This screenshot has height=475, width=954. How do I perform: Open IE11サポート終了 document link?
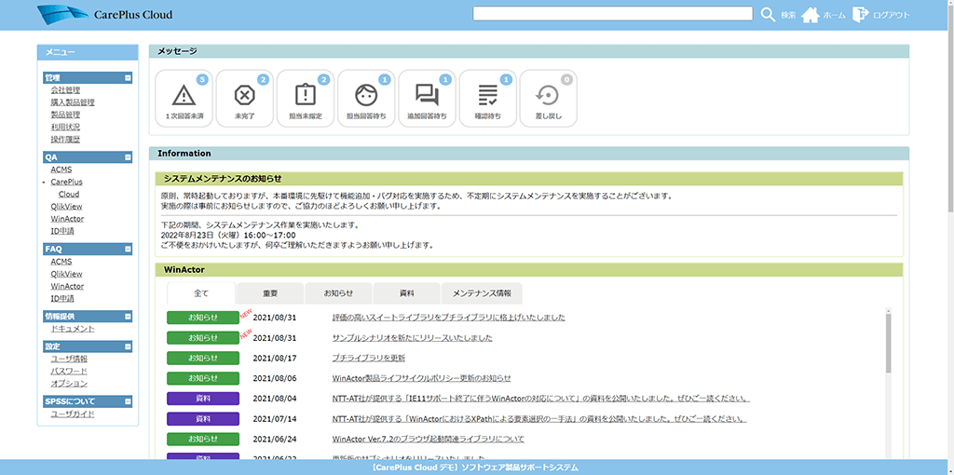pyautogui.click(x=541, y=399)
